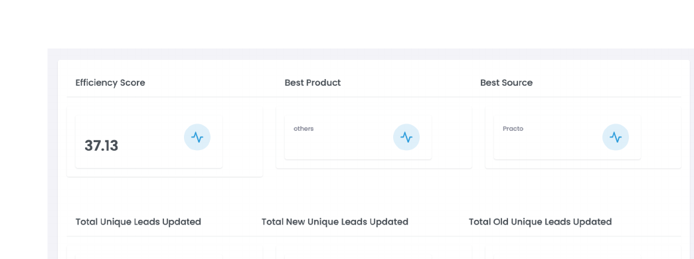
Task: Click the 'others' best product label
Action: pos(304,129)
